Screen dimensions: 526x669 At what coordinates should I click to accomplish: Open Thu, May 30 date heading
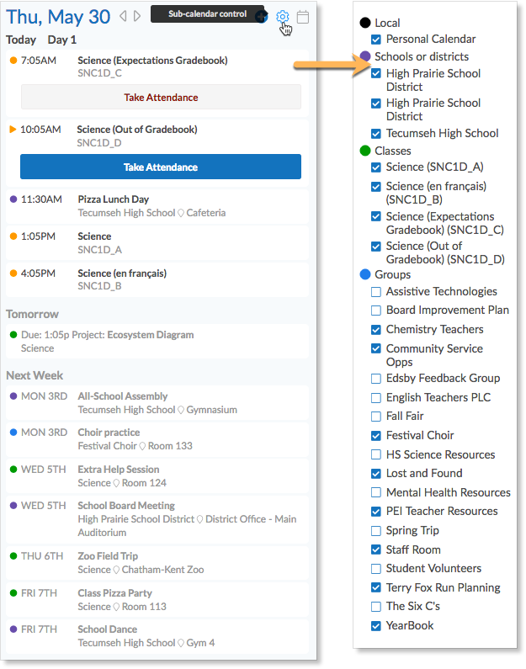[58, 17]
